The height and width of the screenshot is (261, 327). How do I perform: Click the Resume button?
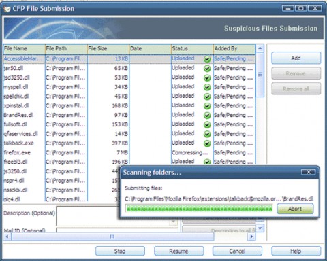coord(178,251)
